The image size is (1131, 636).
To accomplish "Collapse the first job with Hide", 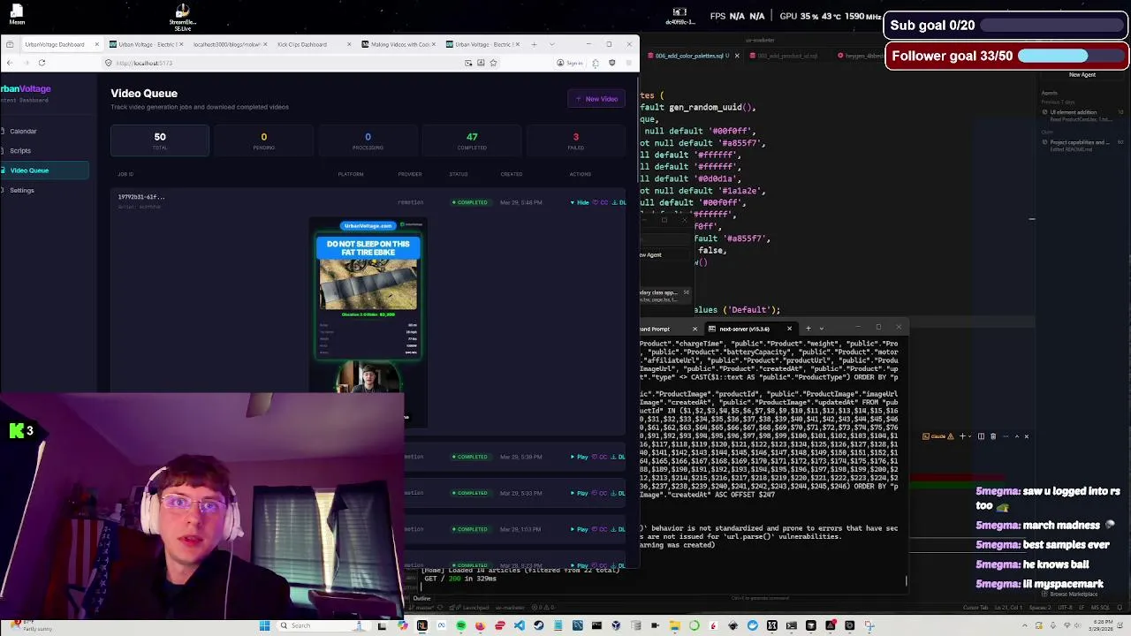I will pyautogui.click(x=580, y=202).
